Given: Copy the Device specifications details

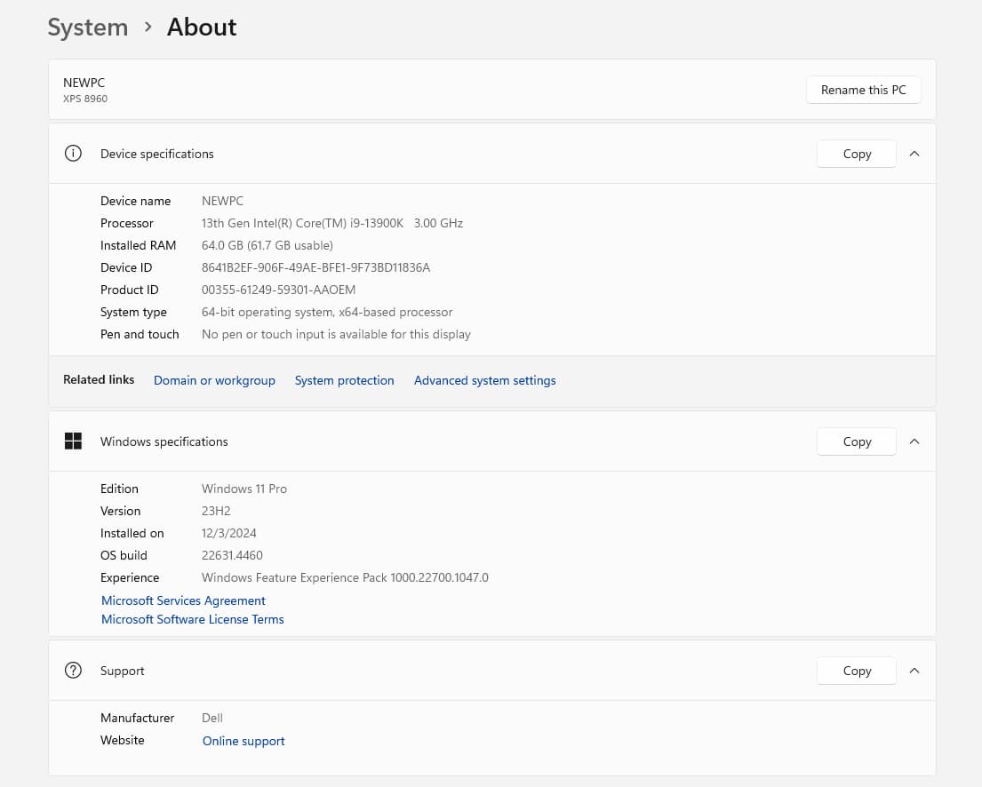Looking at the screenshot, I should [856, 154].
